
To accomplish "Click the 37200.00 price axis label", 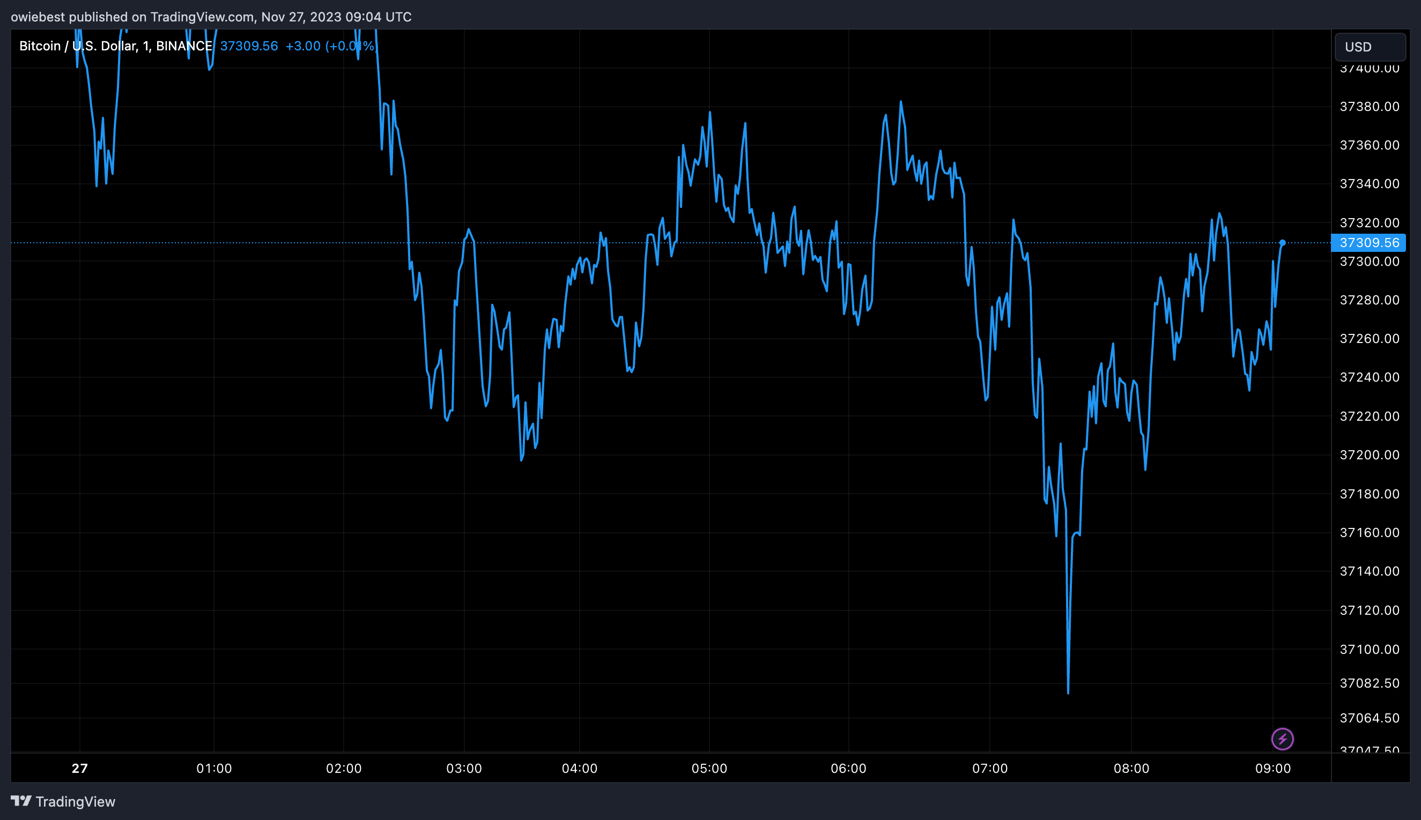I will pyautogui.click(x=1370, y=454).
